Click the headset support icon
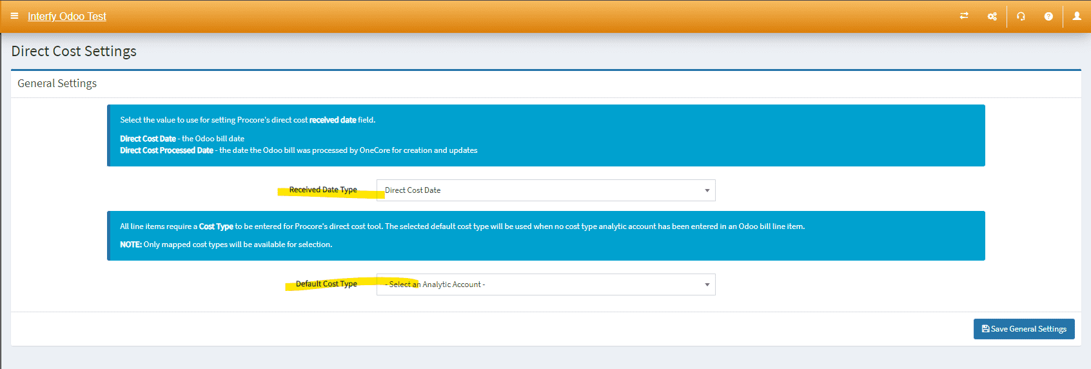1091x369 pixels. (1021, 16)
